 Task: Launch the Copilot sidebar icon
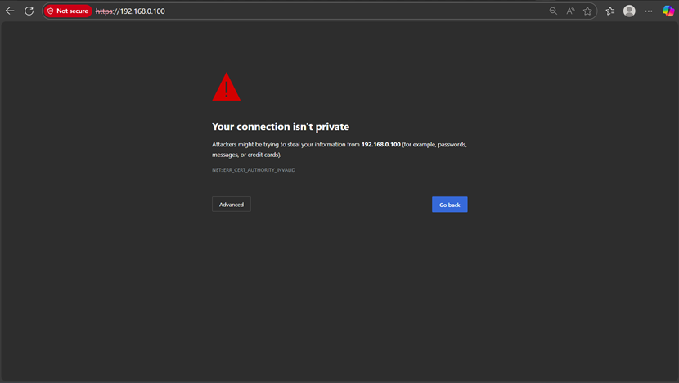(668, 11)
